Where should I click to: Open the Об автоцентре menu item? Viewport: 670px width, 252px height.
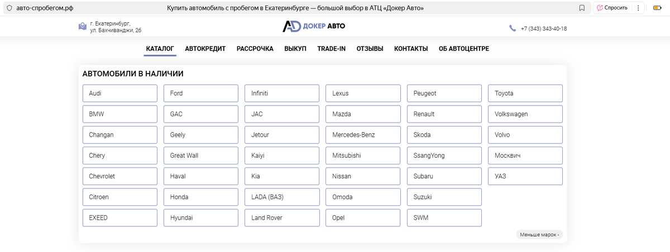[x=464, y=49]
